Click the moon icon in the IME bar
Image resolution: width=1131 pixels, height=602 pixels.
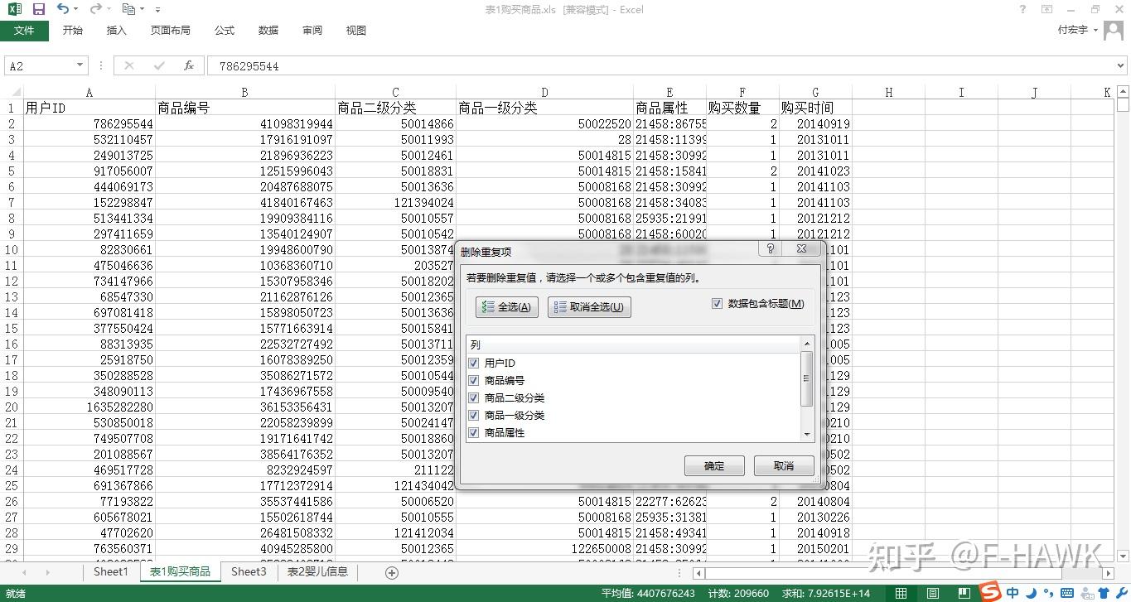click(x=1030, y=592)
